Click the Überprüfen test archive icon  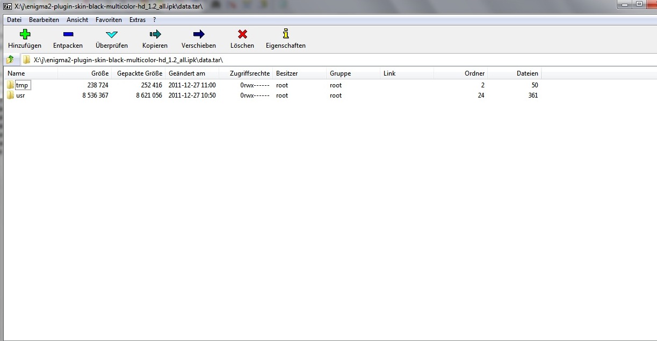[111, 35]
